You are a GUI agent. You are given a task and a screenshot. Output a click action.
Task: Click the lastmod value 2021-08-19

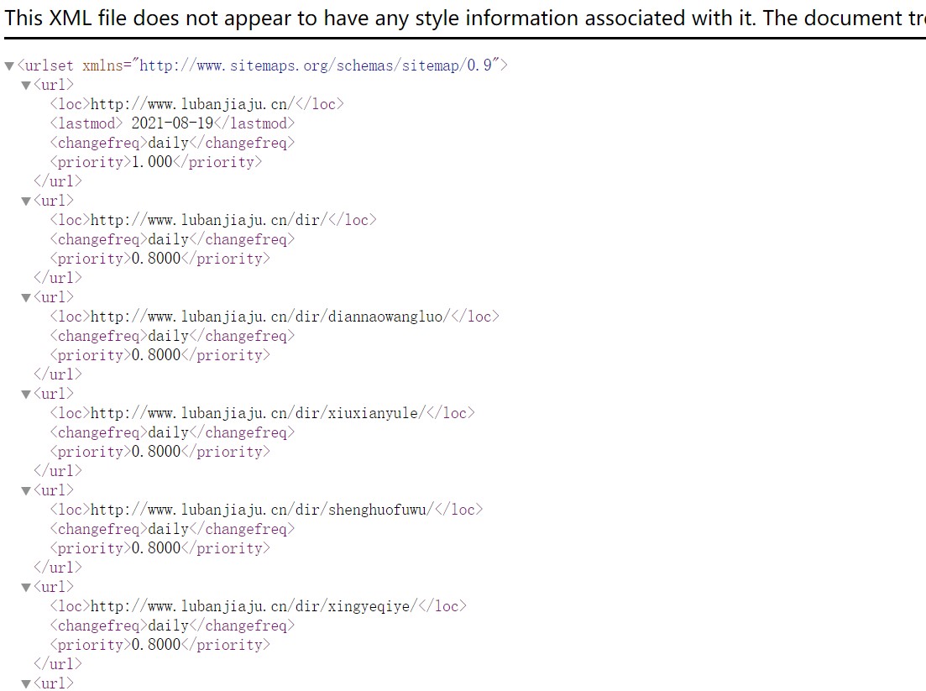point(172,123)
